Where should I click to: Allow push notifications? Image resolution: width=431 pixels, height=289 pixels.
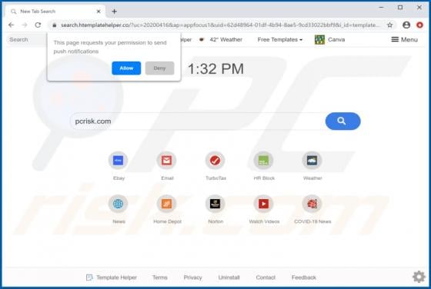126,68
